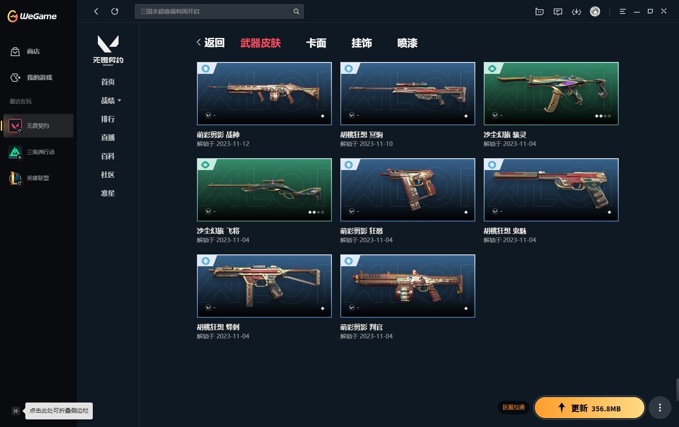Click the refresh page icon
This screenshot has width=679, height=427.
click(x=115, y=11)
